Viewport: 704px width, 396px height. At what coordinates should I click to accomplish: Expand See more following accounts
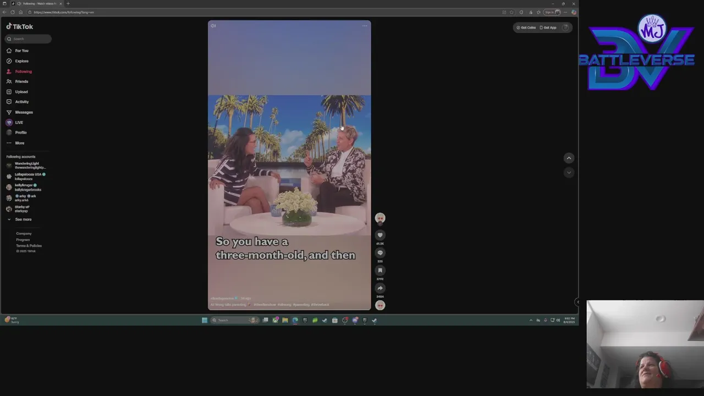(x=19, y=219)
